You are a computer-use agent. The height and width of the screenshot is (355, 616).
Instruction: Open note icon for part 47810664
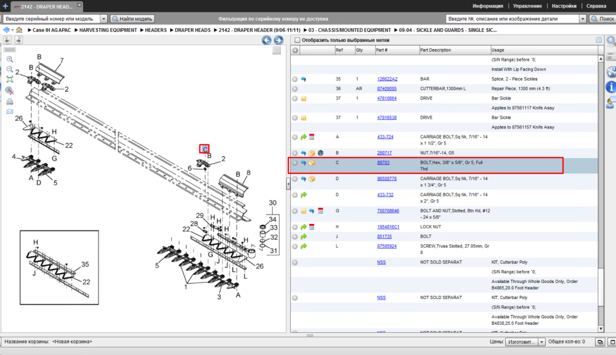pyautogui.click(x=304, y=98)
